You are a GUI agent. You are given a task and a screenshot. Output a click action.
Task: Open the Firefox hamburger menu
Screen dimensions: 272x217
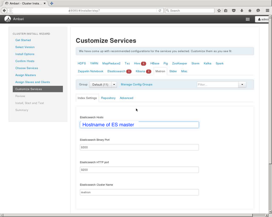[x=267, y=11]
